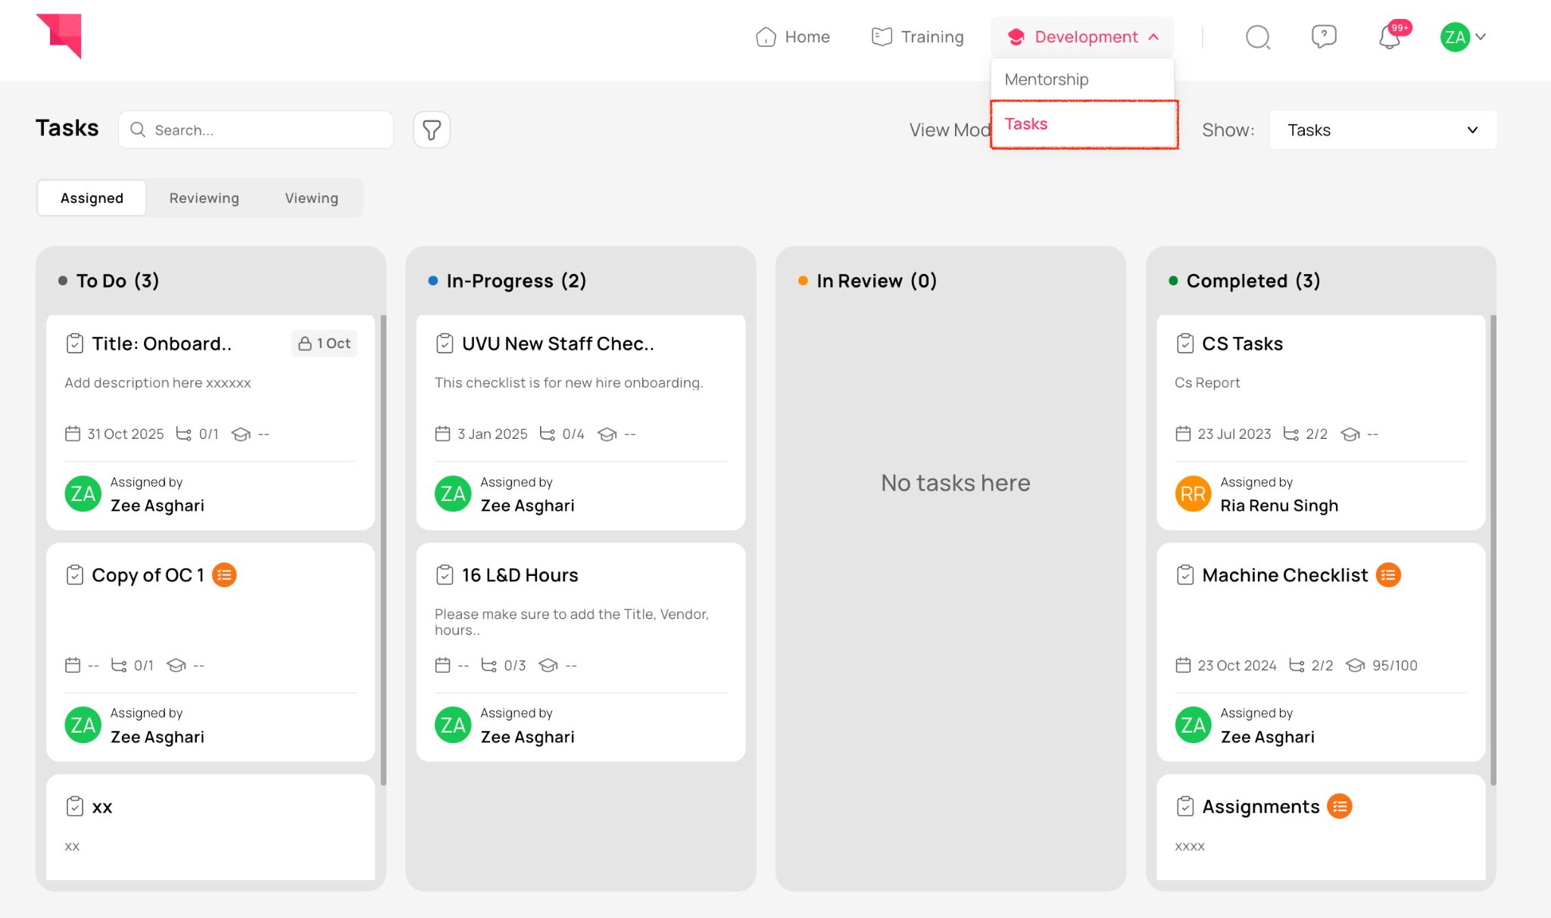Expand the Show Tasks dropdown

tap(1383, 130)
